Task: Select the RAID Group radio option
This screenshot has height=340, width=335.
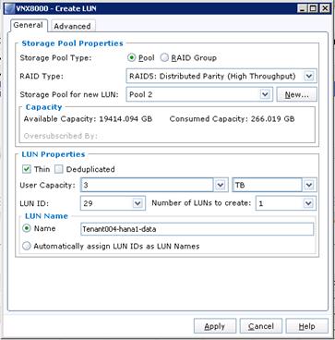Action: 164,57
